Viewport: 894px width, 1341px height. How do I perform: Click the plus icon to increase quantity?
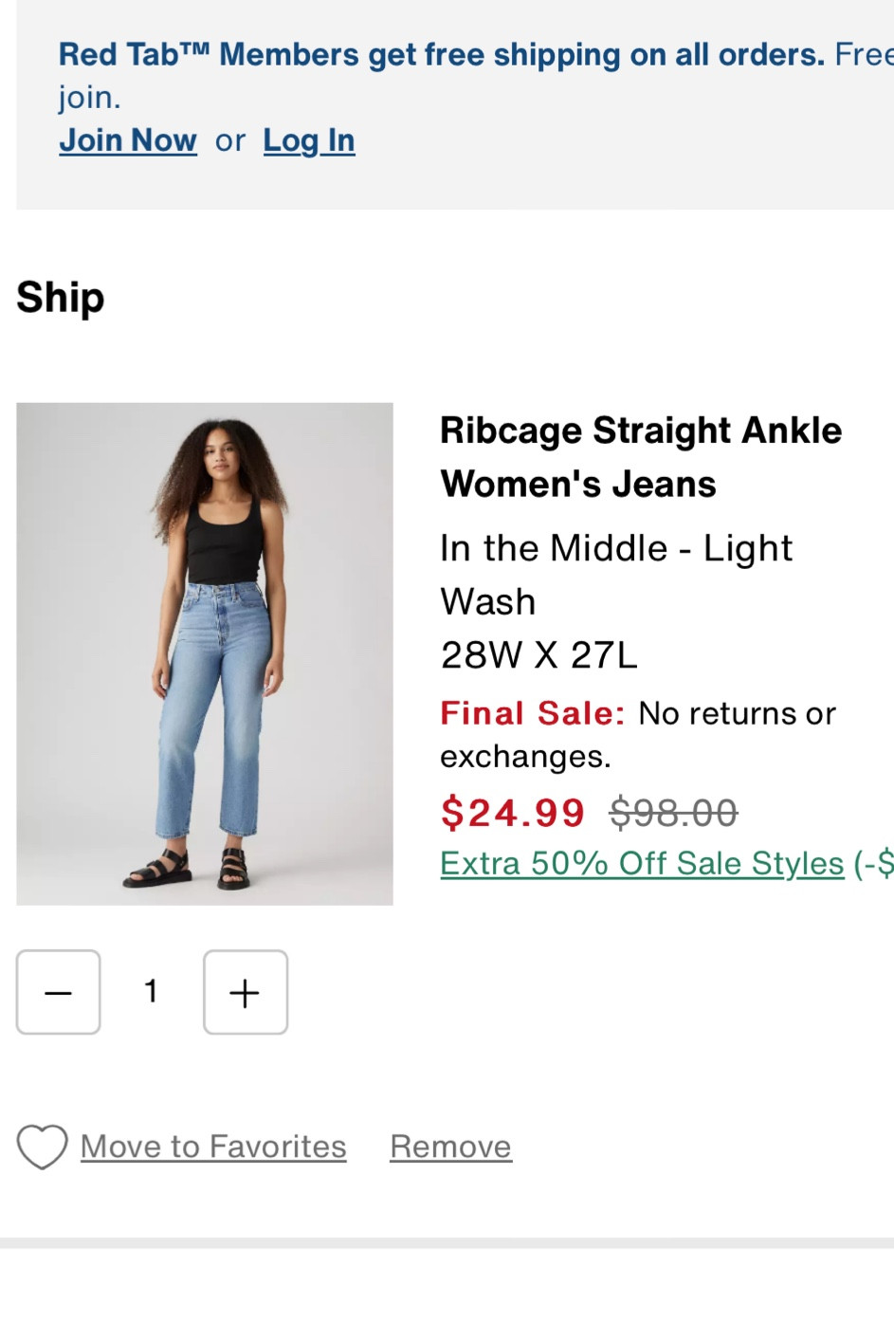click(x=245, y=992)
